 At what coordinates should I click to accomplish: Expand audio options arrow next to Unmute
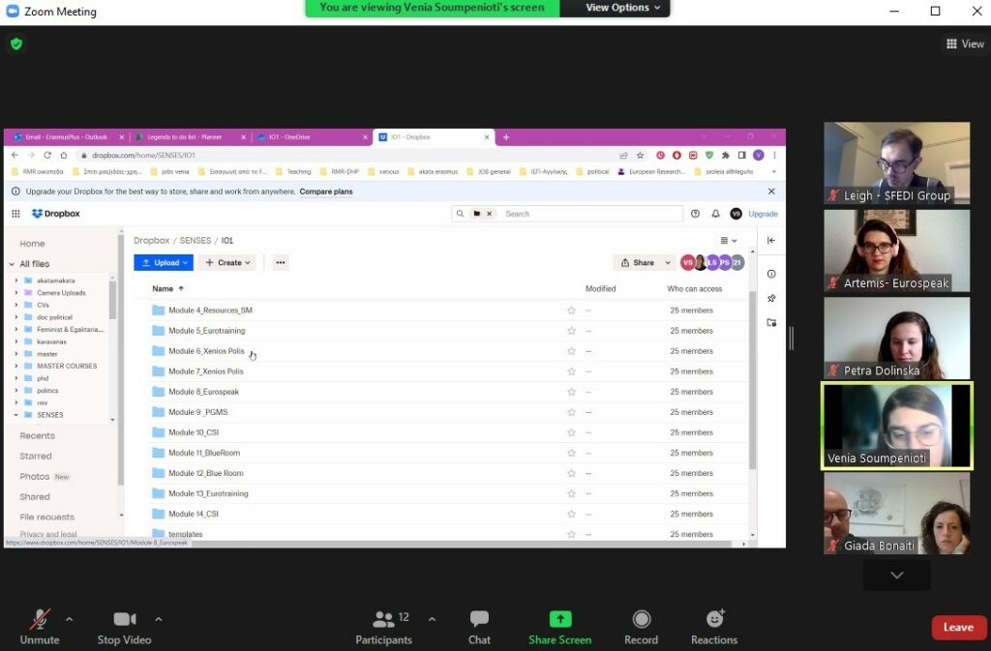click(x=69, y=619)
